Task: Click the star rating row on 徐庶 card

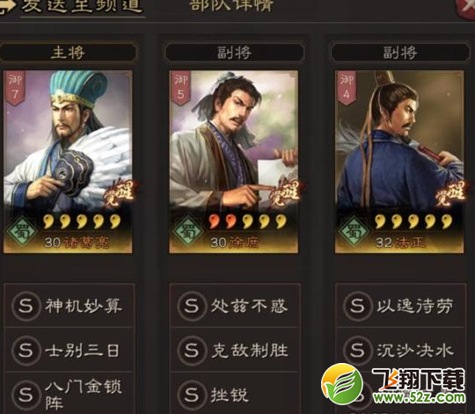Action: (248, 222)
